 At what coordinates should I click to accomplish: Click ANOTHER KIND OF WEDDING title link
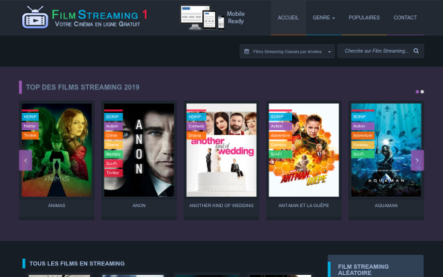[221, 206]
